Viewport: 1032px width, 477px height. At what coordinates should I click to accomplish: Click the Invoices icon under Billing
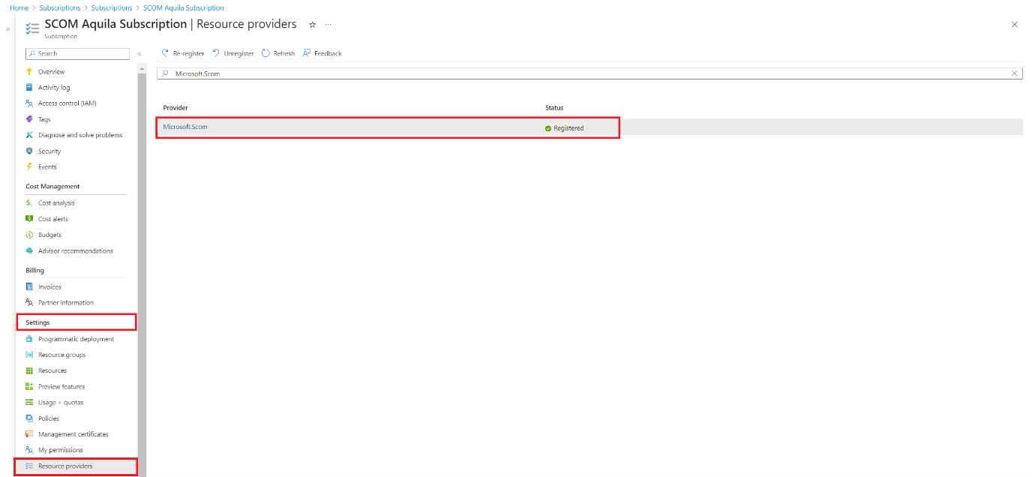click(x=31, y=286)
